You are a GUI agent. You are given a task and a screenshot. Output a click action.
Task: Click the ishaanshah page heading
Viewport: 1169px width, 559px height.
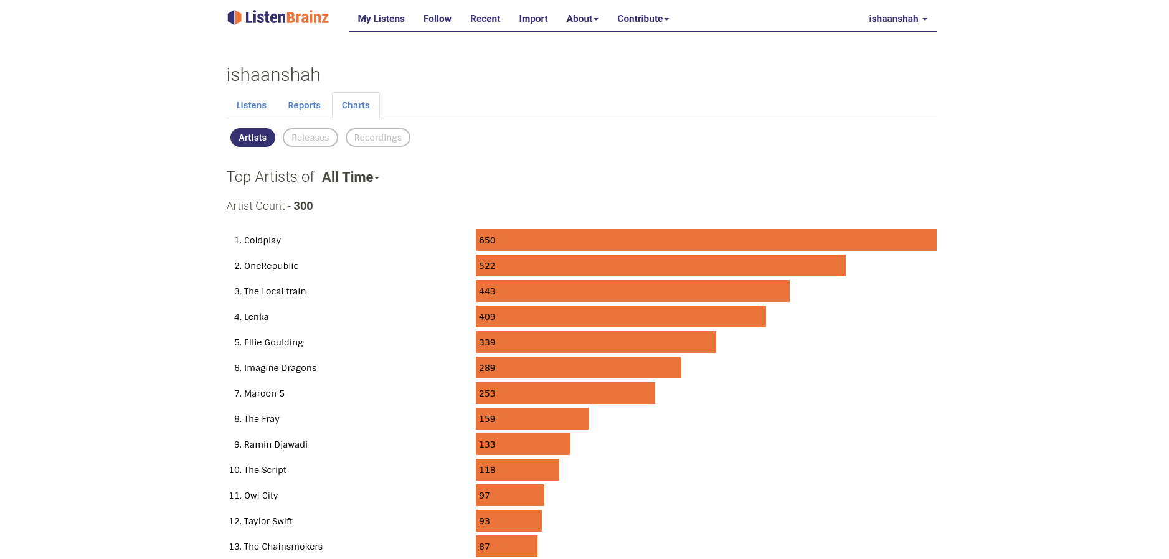[273, 75]
